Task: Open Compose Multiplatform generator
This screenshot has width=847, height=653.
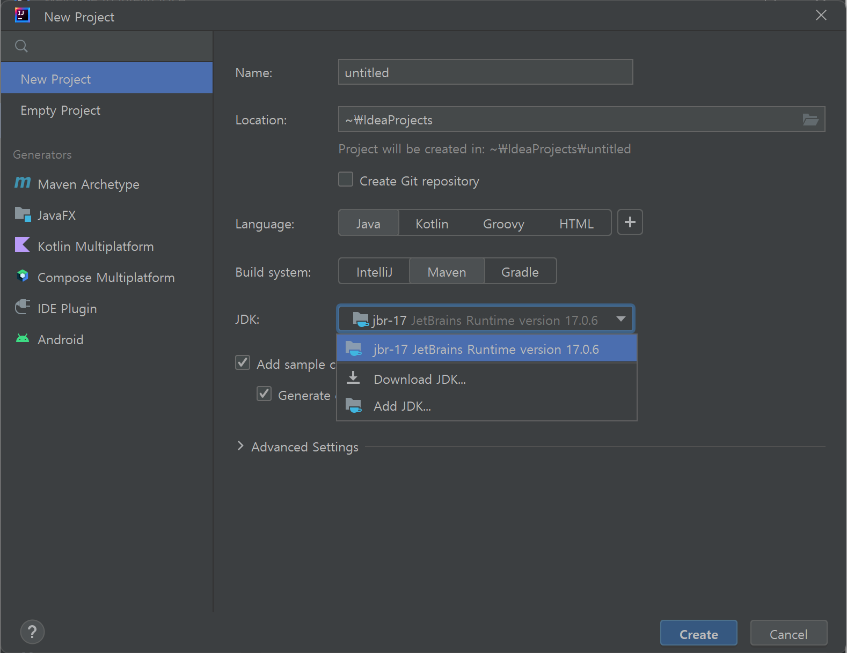Action: point(107,277)
